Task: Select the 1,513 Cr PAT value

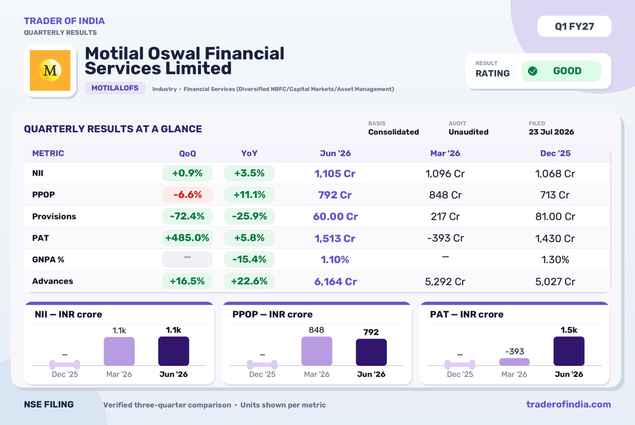Action: pos(335,238)
